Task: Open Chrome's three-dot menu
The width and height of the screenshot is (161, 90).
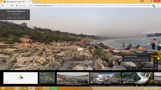Action: click(158, 5)
